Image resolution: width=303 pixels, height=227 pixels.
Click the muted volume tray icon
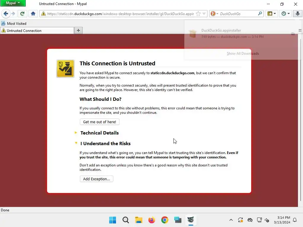(x=267, y=220)
